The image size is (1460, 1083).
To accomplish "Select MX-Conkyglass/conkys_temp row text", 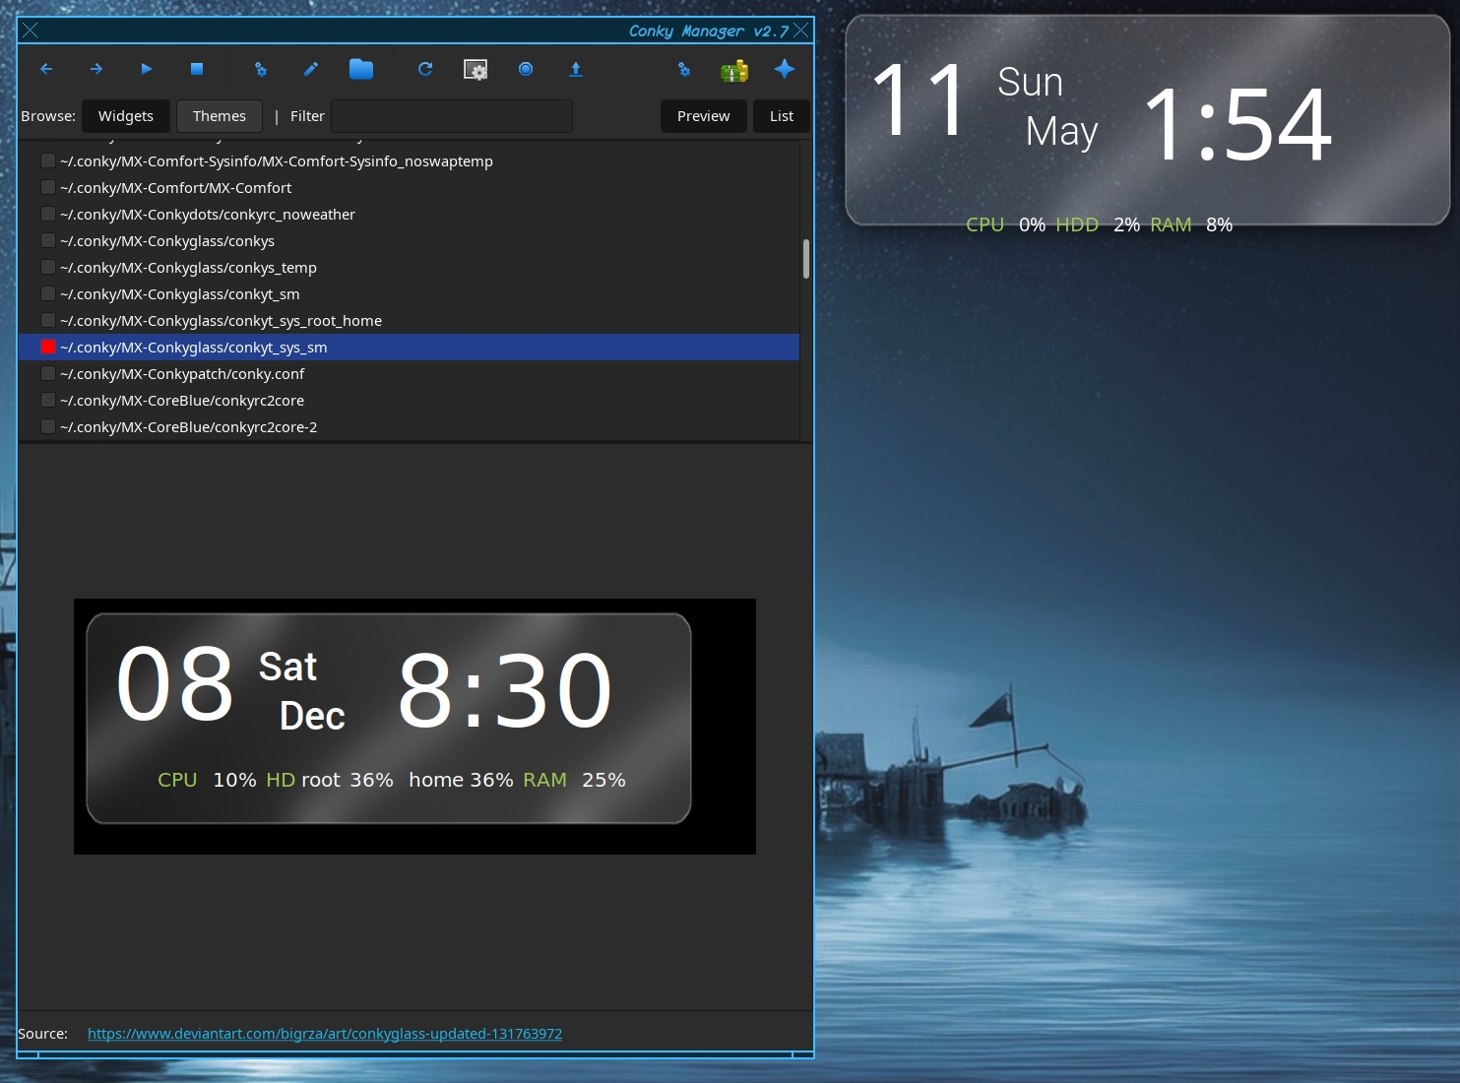I will 188,268.
